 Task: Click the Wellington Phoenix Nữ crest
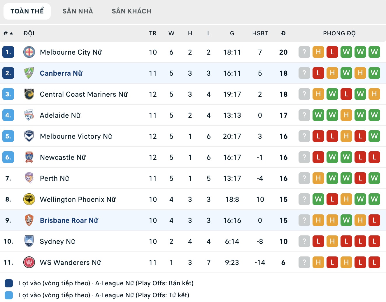point(29,199)
